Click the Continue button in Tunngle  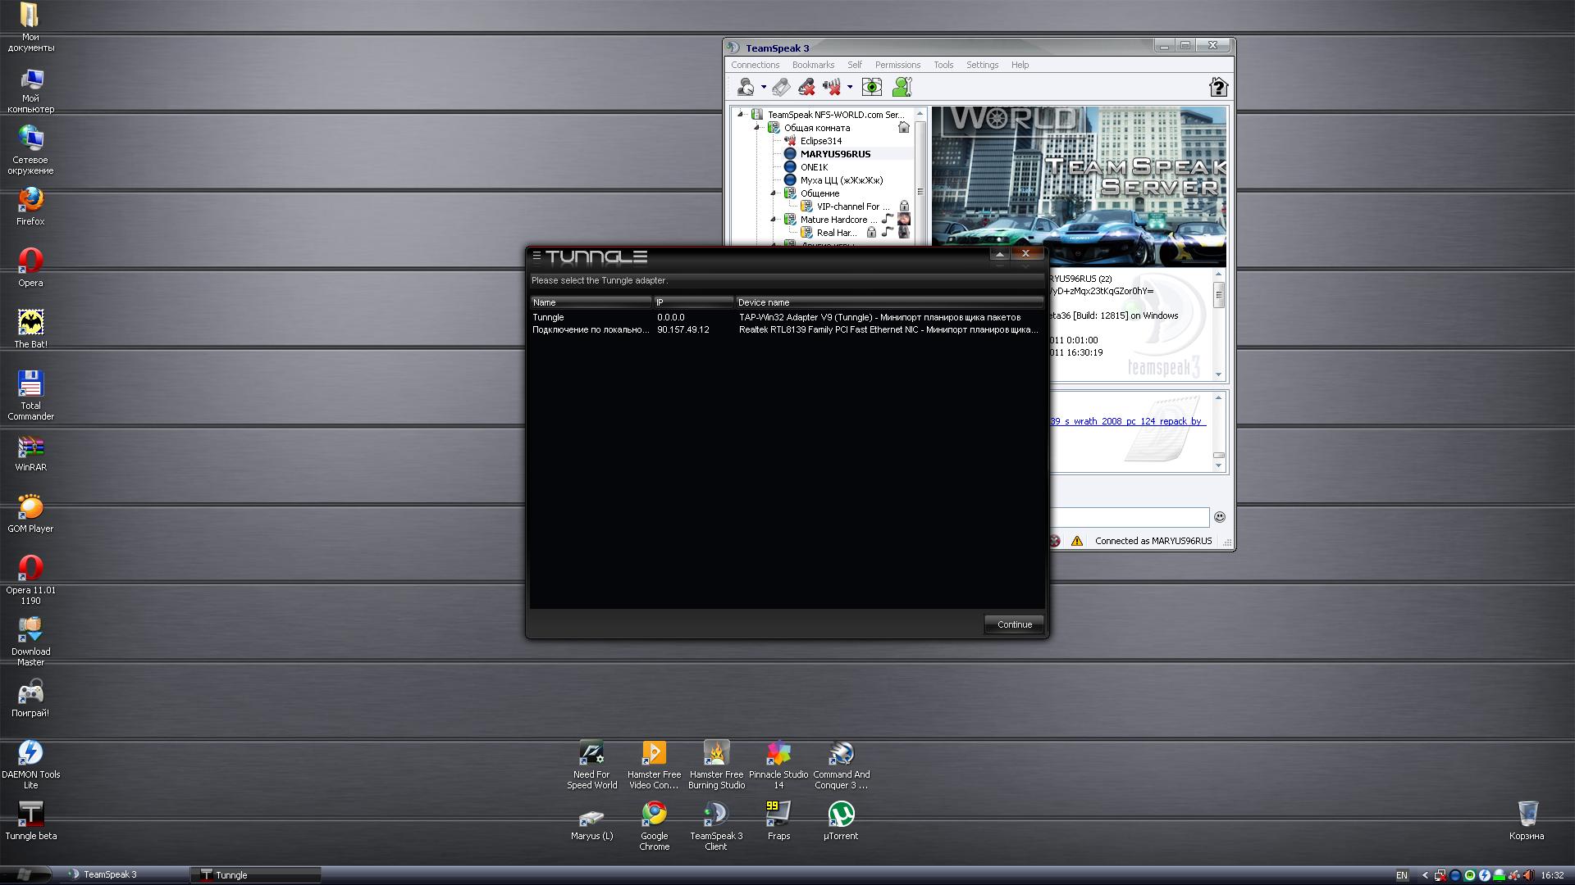[x=1014, y=624]
